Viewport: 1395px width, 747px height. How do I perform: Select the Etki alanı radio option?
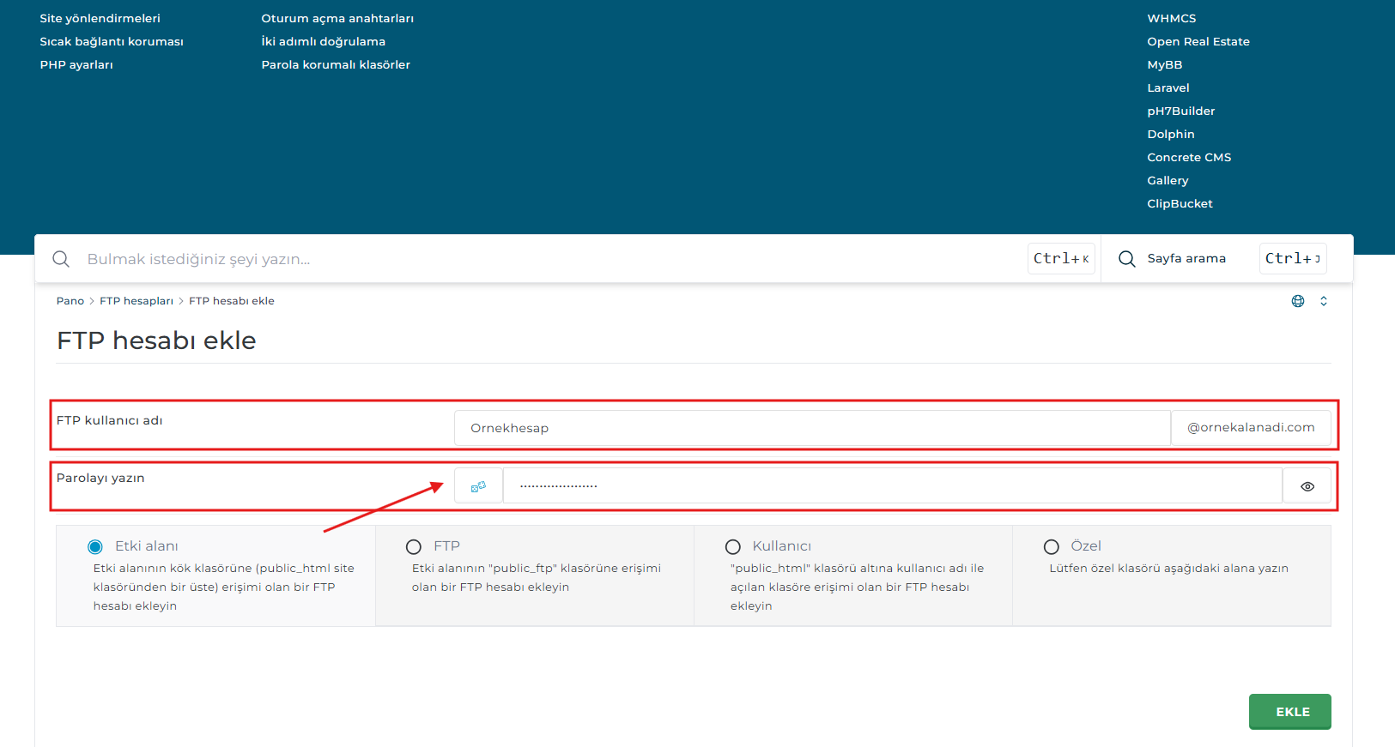coord(95,547)
